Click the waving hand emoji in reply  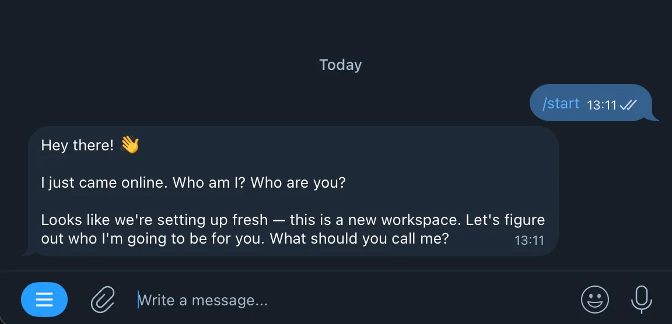(x=129, y=145)
